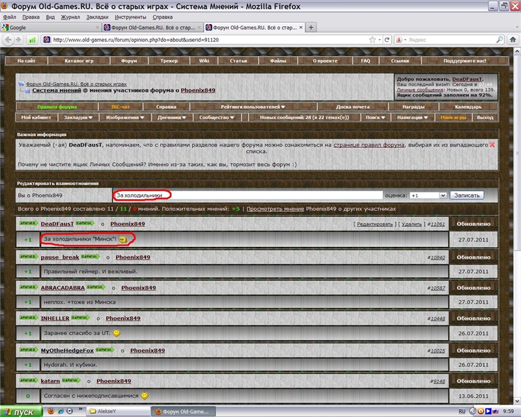521x417 pixels.
Task: Open the Просмотреть мнение link
Action: [275, 209]
